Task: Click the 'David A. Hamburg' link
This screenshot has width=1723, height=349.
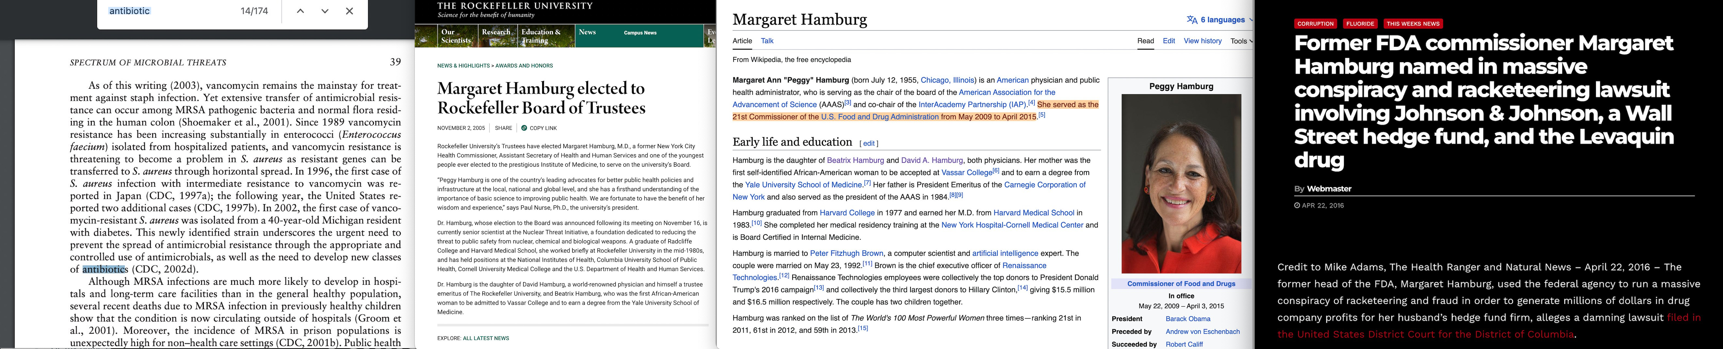Action: (x=932, y=160)
